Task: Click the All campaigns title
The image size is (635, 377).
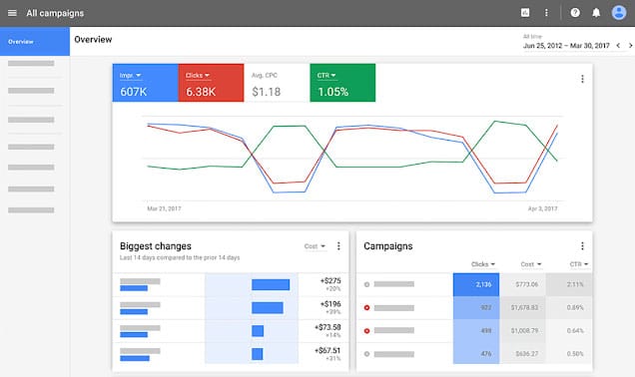Action: [55, 13]
